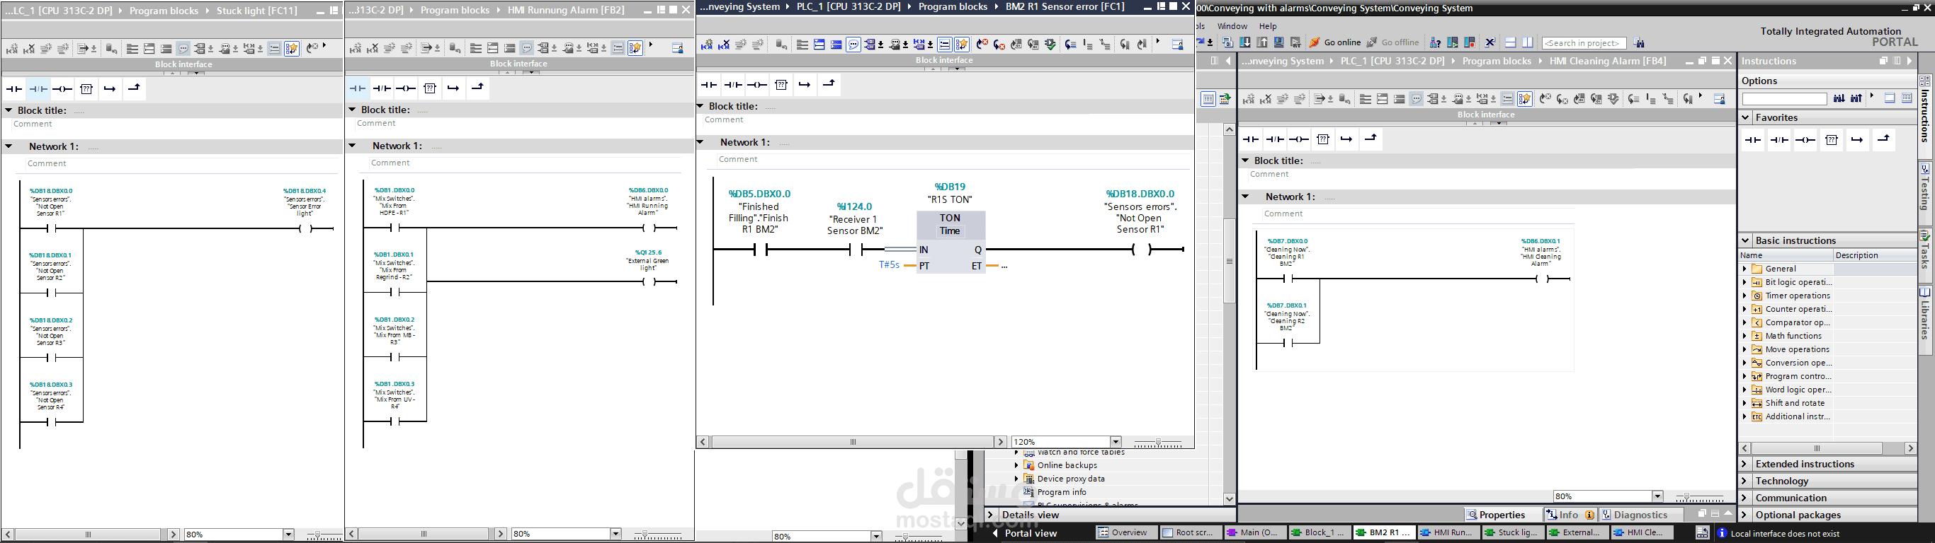Click Split editor space vertically icon

pos(1528,42)
